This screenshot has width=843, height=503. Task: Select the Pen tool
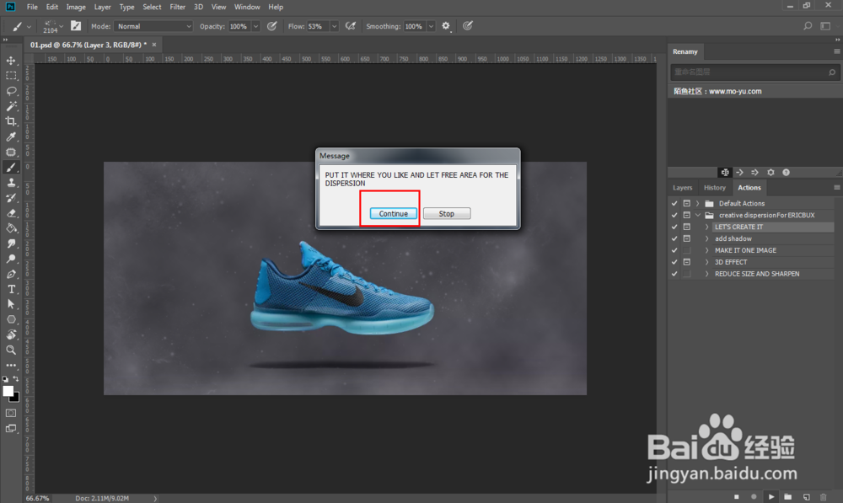click(x=11, y=274)
